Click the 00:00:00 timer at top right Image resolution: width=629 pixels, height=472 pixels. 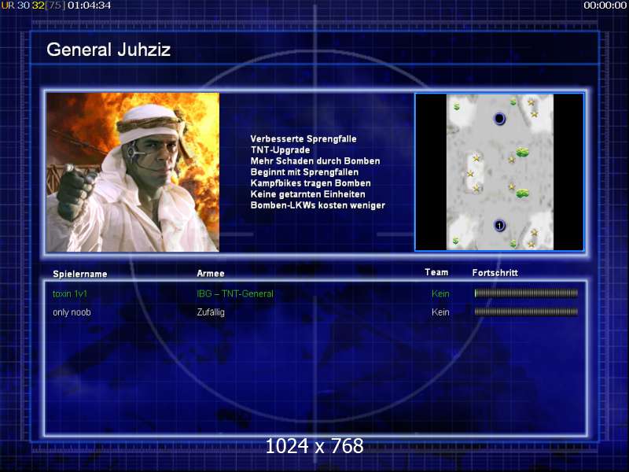605,6
